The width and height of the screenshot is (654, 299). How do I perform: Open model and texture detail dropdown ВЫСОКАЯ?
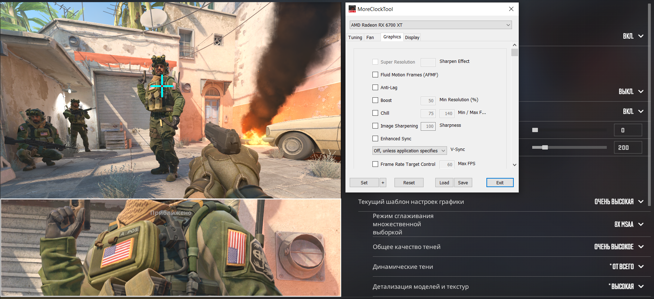pos(626,287)
